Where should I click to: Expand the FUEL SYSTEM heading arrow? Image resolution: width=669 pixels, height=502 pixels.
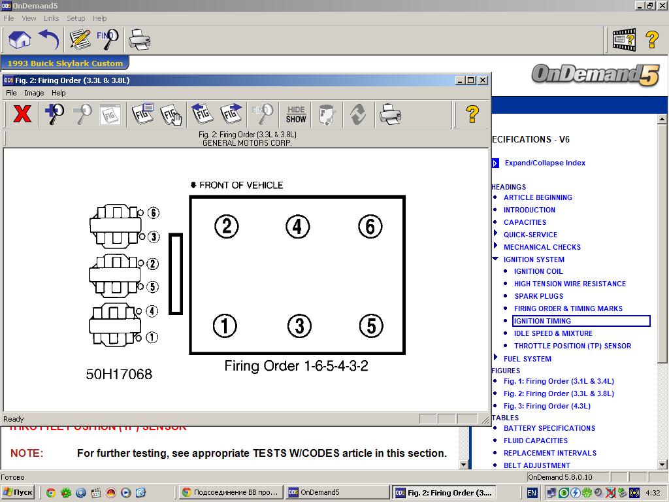pos(496,358)
